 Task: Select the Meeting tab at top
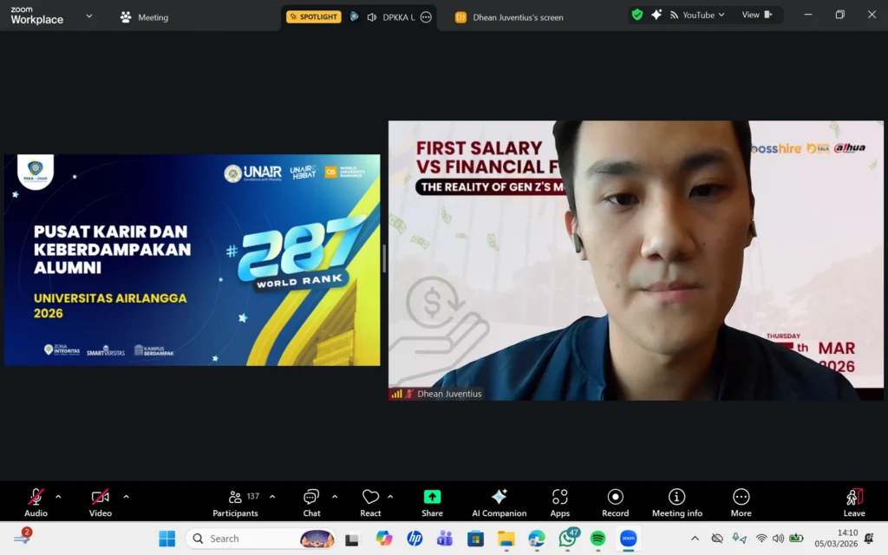click(x=144, y=17)
